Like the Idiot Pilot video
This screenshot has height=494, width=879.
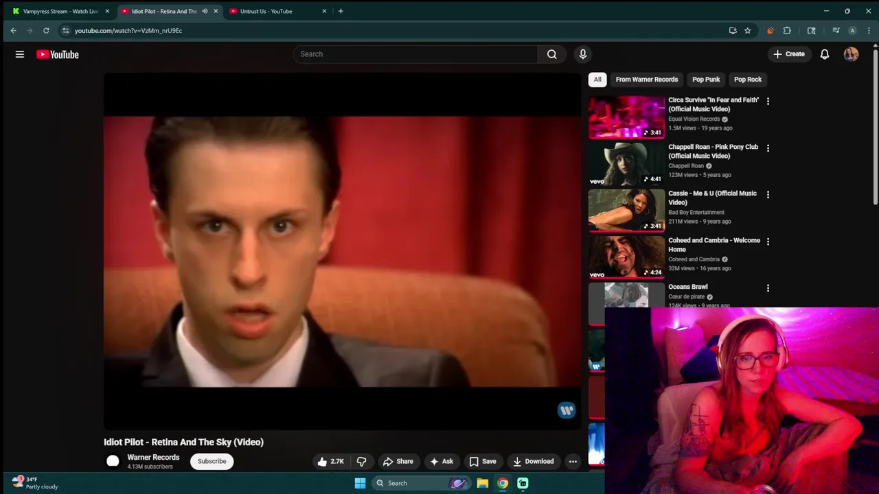click(x=330, y=461)
